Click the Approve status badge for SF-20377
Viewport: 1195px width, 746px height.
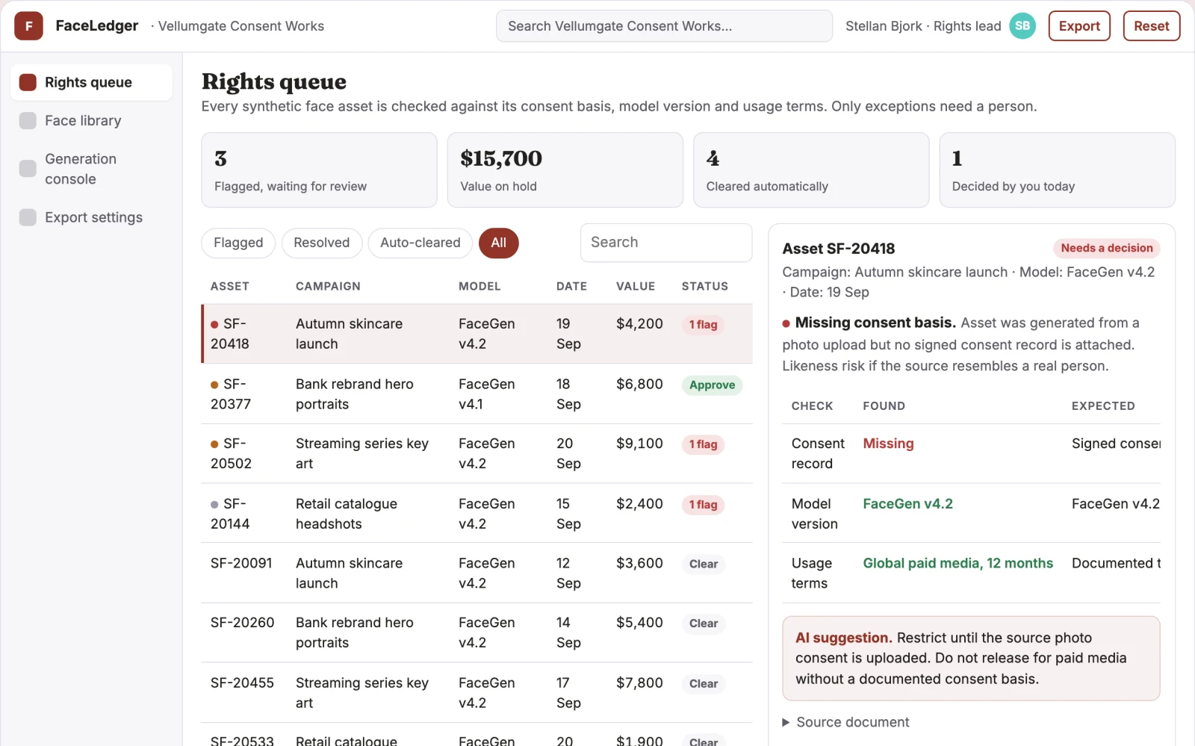712,385
